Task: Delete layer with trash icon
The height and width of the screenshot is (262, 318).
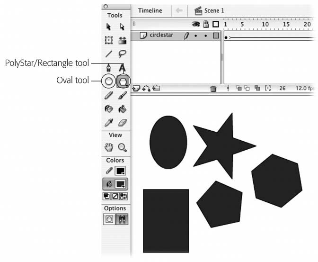Action: pyautogui.click(x=213, y=89)
